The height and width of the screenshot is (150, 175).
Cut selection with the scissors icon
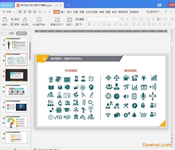pos(12,19)
